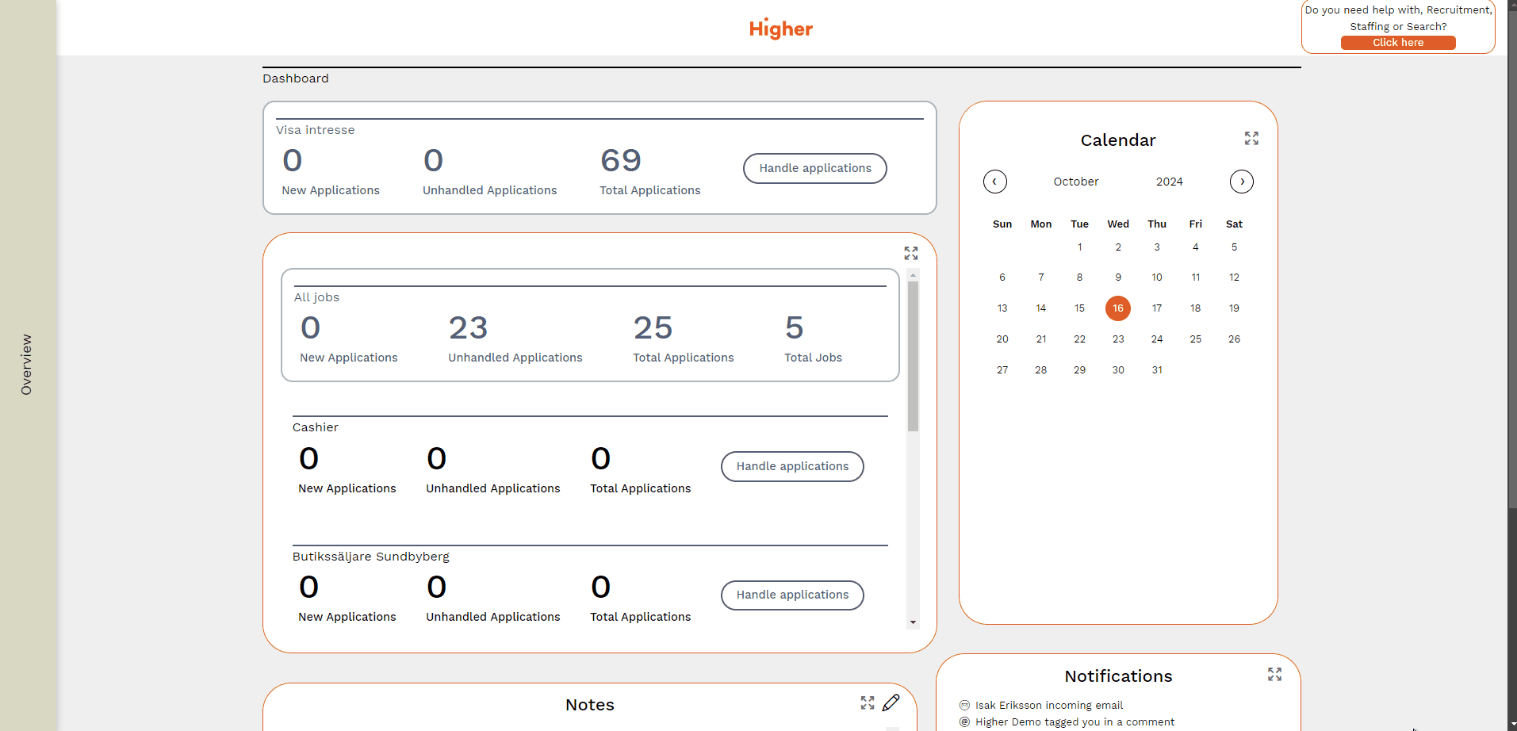Click scroll up arrow in jobs list
The height and width of the screenshot is (731, 1517).
(x=914, y=275)
